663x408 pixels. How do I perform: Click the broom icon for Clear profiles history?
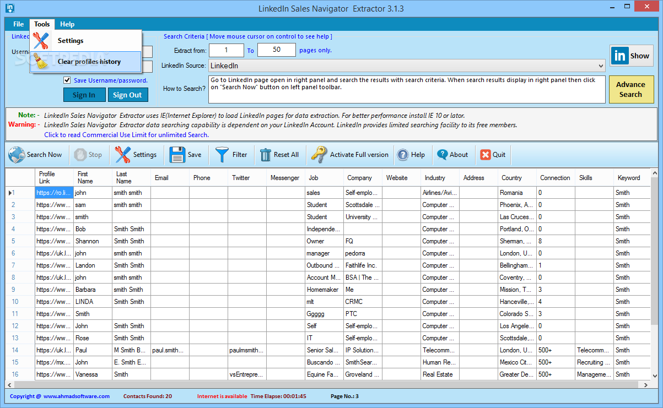(41, 62)
